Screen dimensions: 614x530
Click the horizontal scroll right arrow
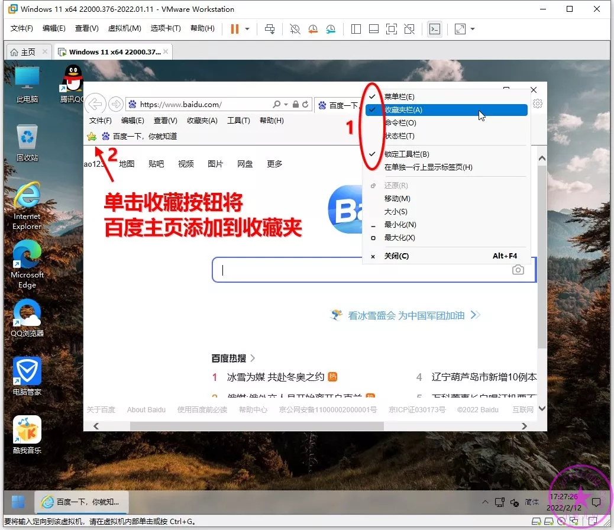pyautogui.click(x=524, y=426)
